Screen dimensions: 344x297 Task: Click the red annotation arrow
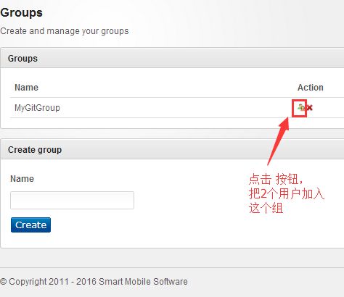(x=278, y=141)
